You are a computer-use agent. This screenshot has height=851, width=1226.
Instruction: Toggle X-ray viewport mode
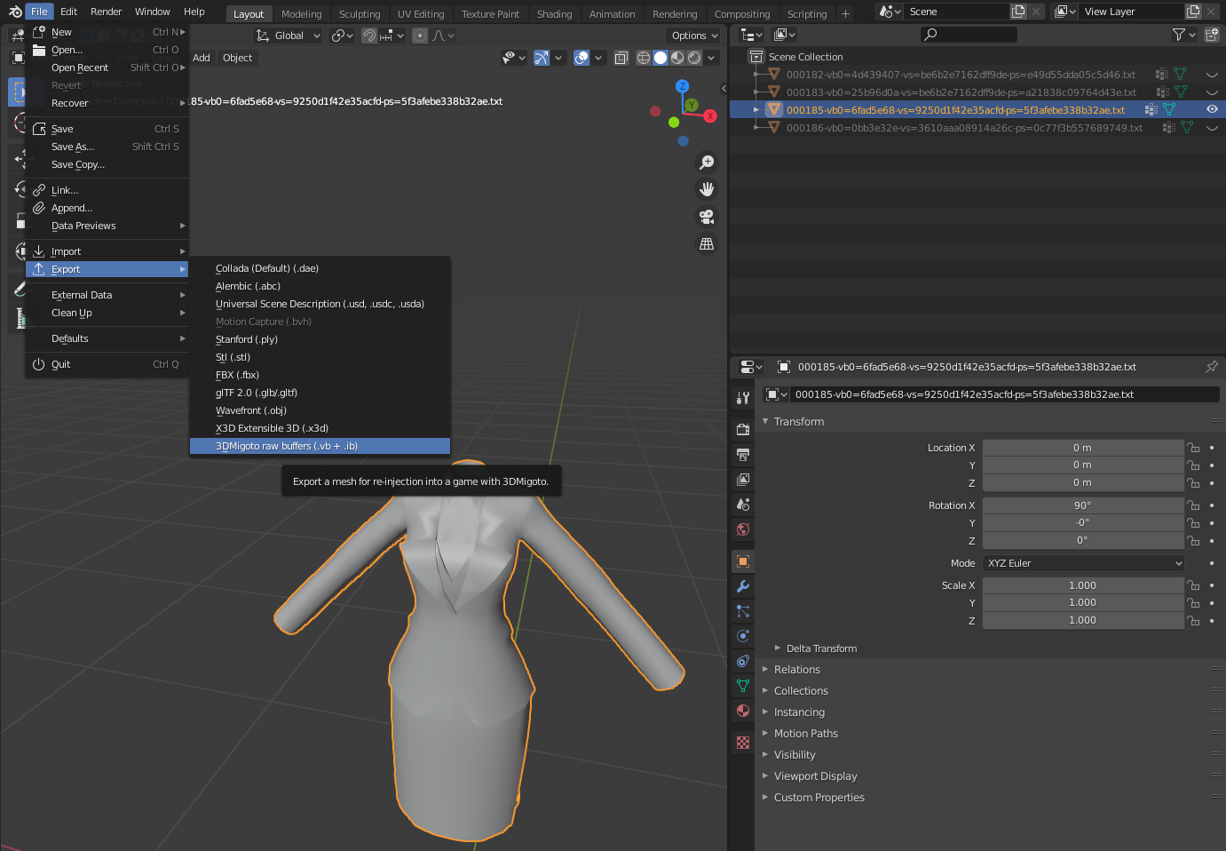click(621, 58)
